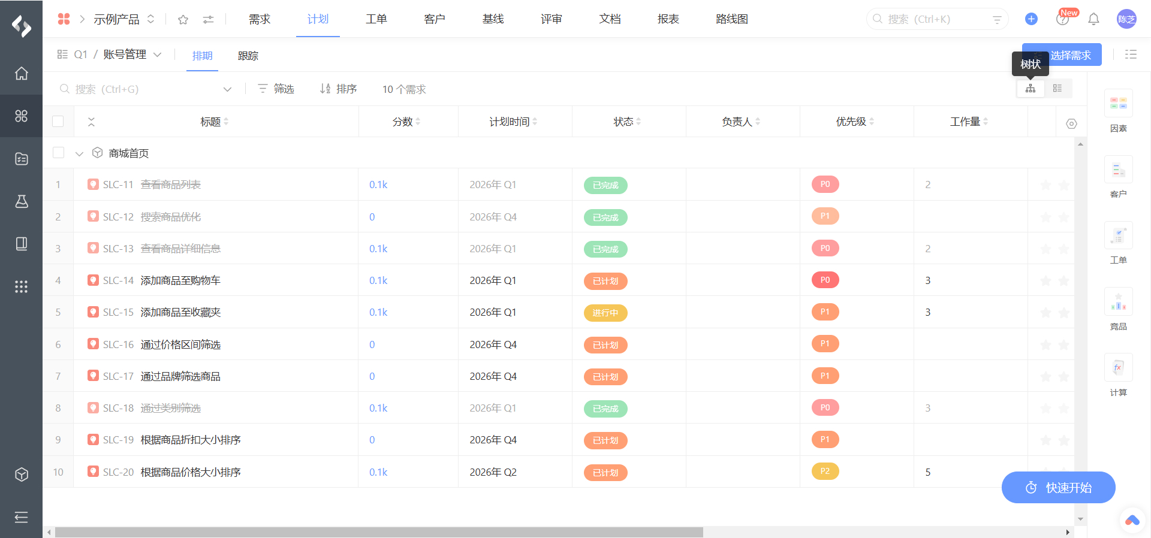Collapse the 商城首页 group chevron

(x=79, y=154)
